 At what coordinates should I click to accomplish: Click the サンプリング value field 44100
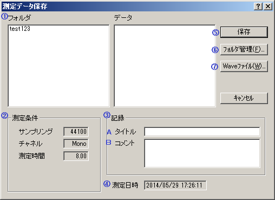(x=76, y=132)
